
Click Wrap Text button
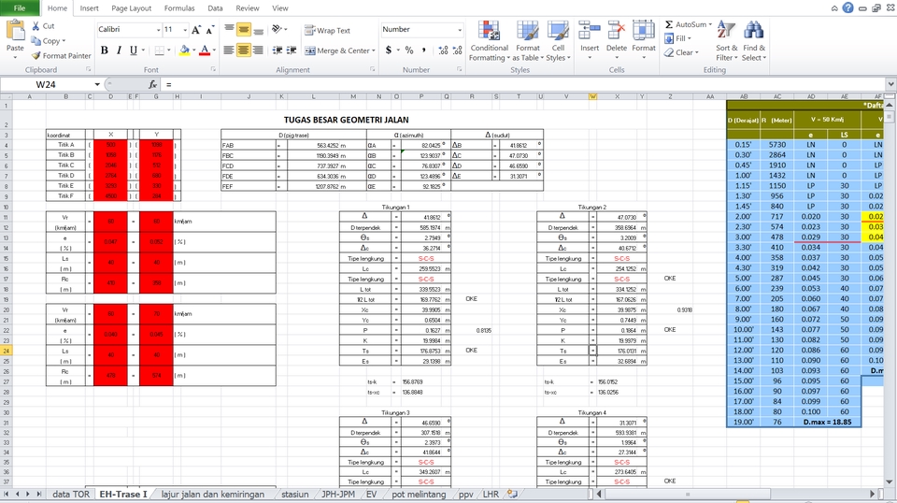tap(328, 30)
